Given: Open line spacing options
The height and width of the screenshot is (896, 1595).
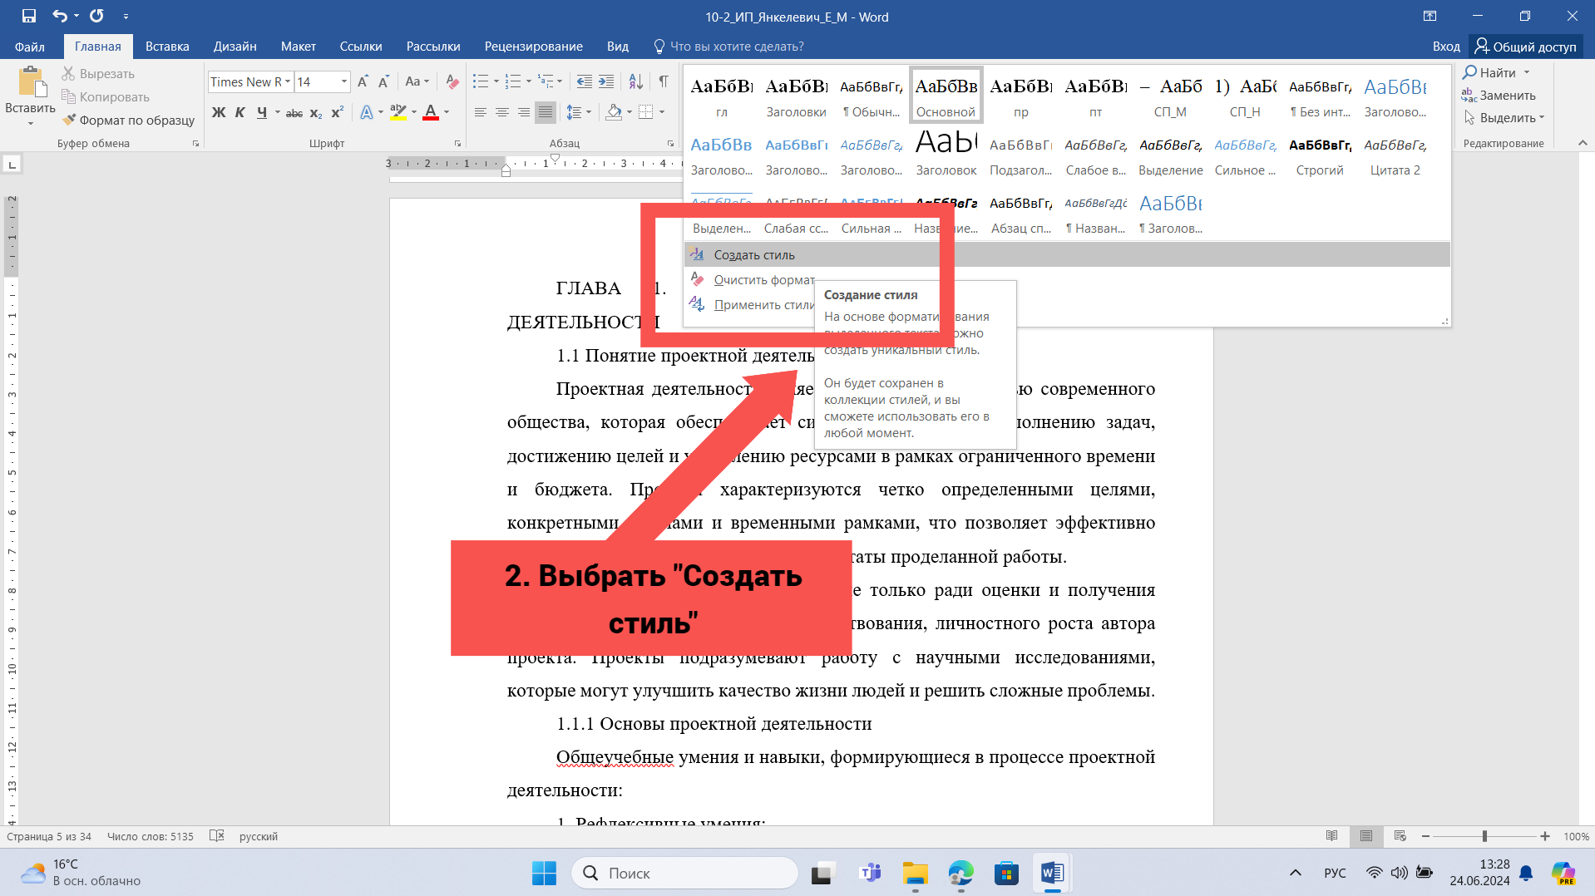Looking at the screenshot, I should pyautogui.click(x=574, y=112).
